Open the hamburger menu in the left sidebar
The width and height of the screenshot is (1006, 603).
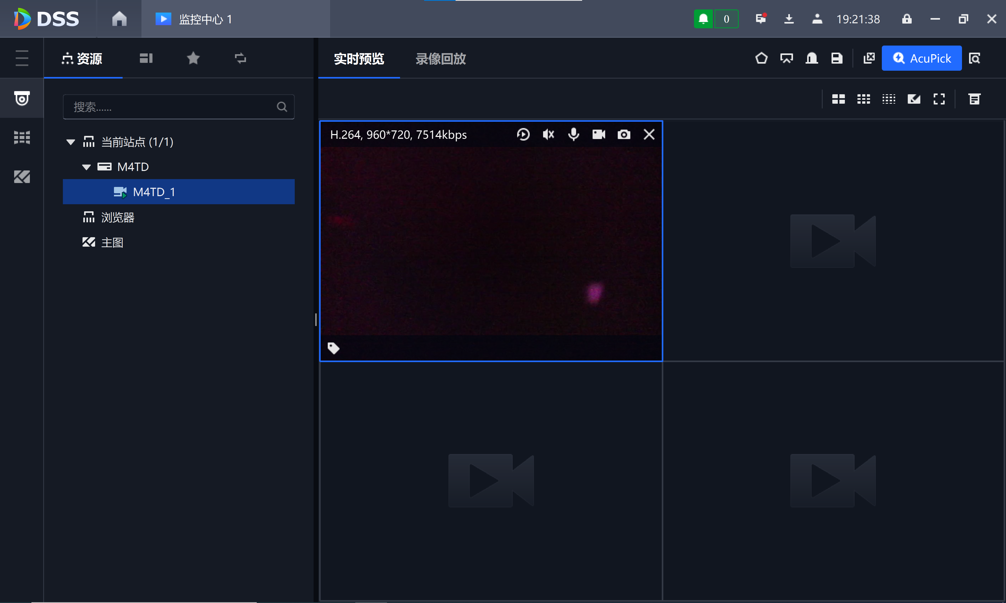22,58
